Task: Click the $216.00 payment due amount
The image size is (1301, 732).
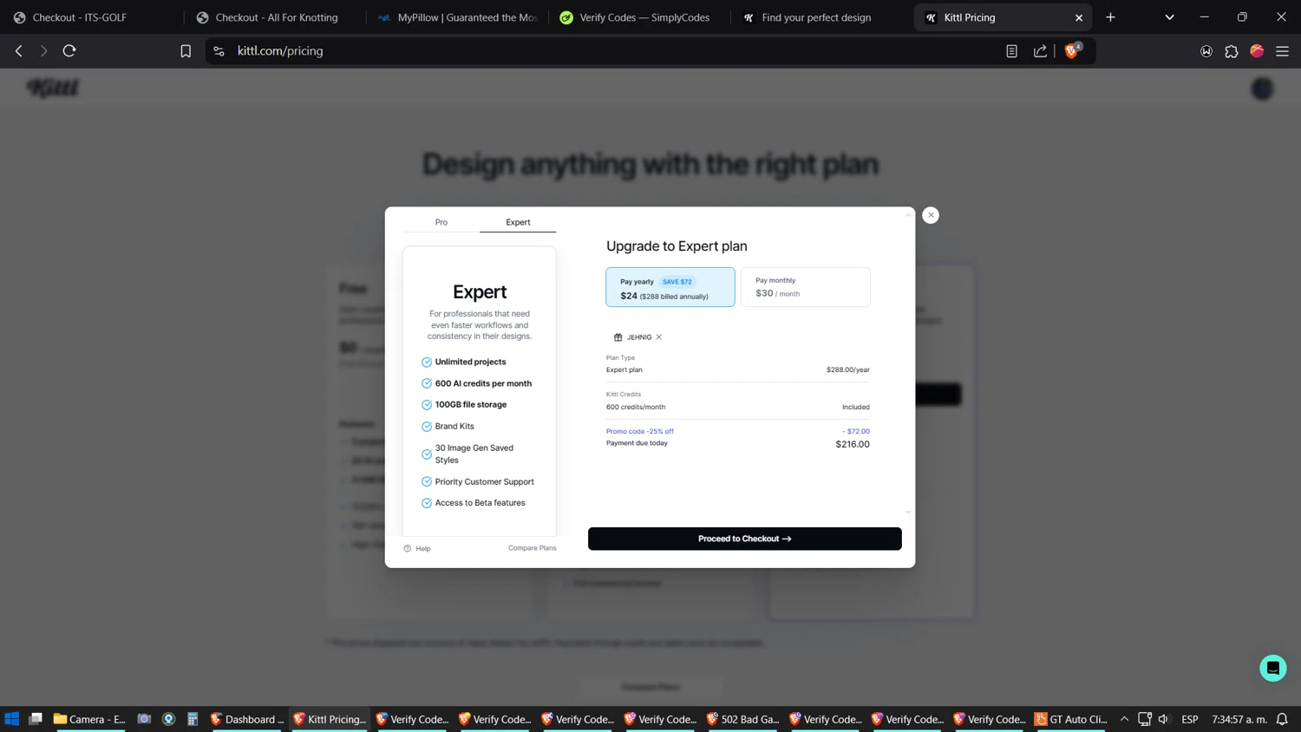Action: (853, 444)
